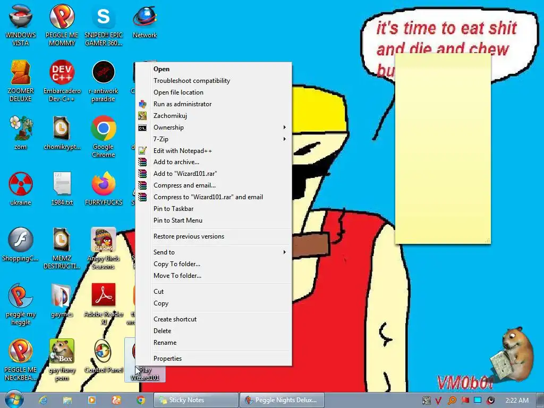This screenshot has height=408, width=544.
Task: Select Open file location
Action: click(x=214, y=92)
